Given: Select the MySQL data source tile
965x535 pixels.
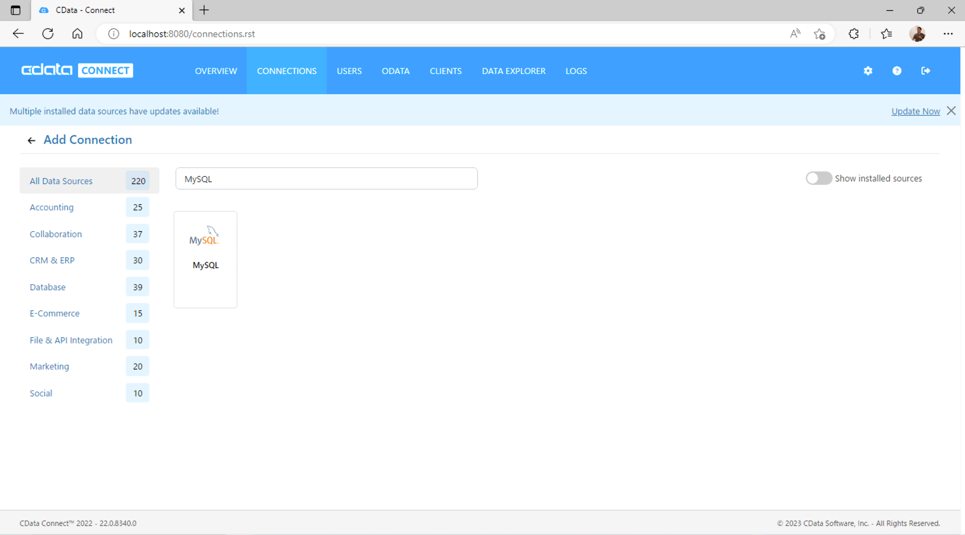Looking at the screenshot, I should click(x=205, y=260).
